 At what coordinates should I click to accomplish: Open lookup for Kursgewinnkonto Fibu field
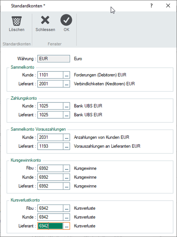coord(67,168)
